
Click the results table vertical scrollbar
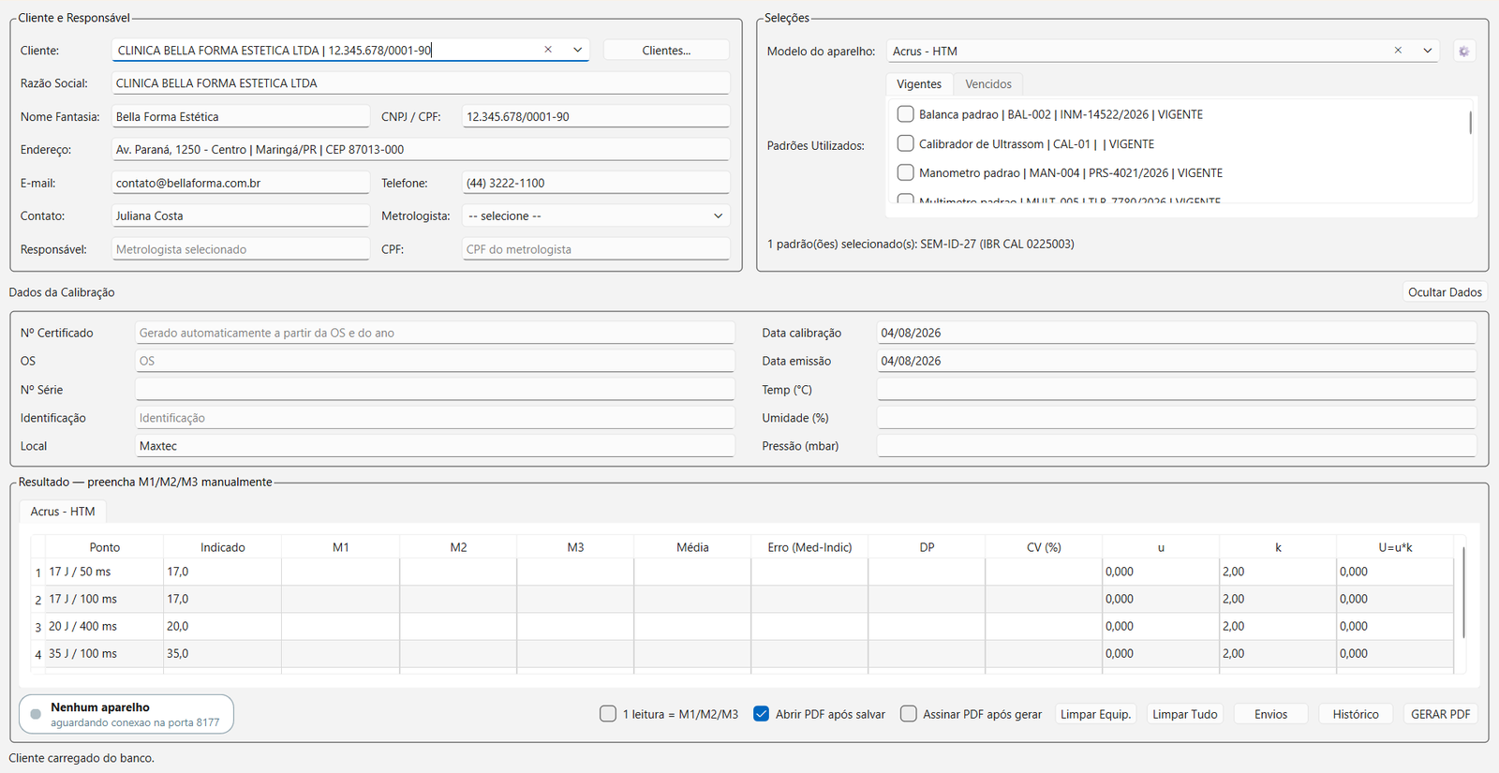[x=1463, y=592]
